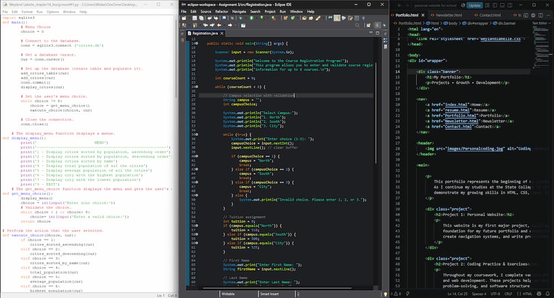This screenshot has height=298, width=554.
Task: Click the Run External Tools icon in Eclipse
Action: [274, 18]
